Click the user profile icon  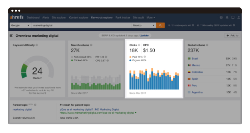(x=239, y=17)
